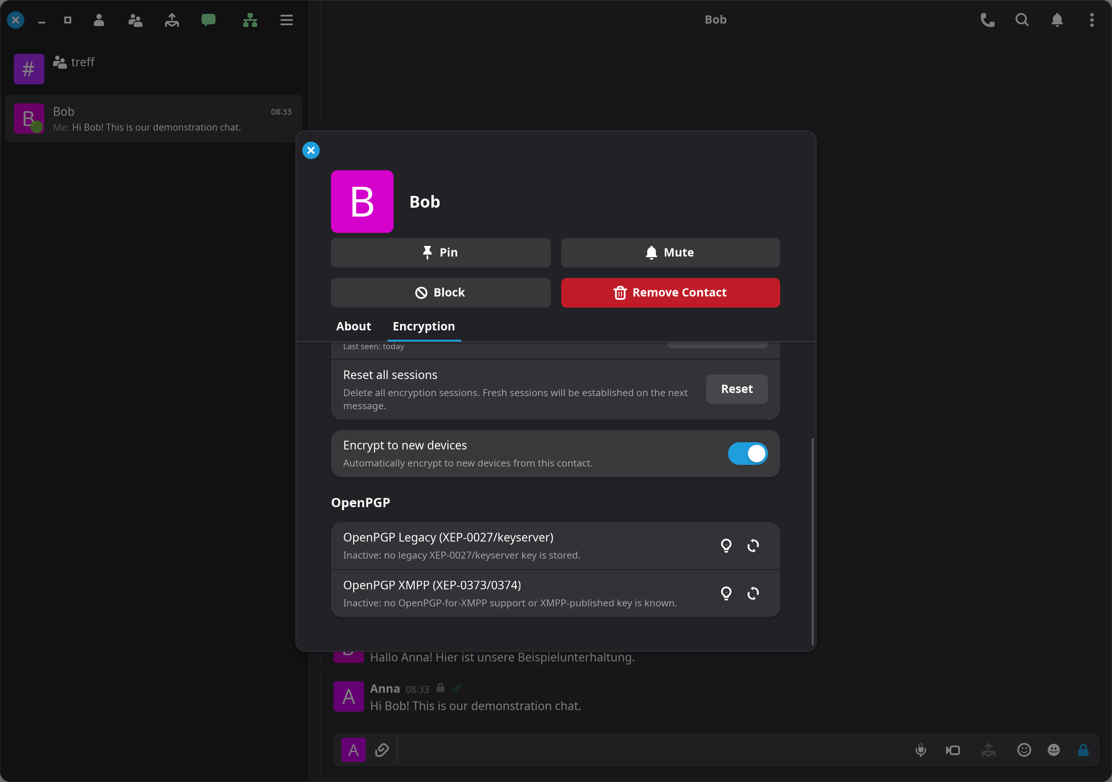This screenshot has height=782, width=1112.
Task: Select the Encryption tab
Action: pos(424,326)
